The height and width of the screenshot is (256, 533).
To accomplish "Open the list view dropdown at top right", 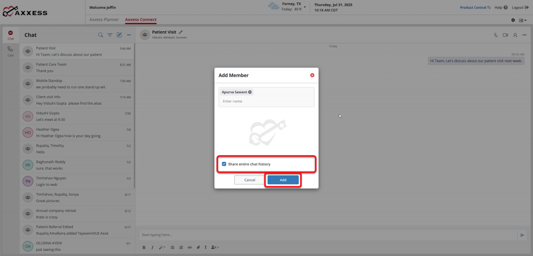I will point(523,20).
